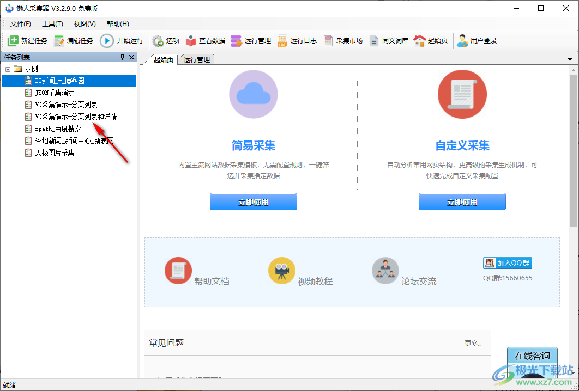Open Edit Task (编辑任务) from toolbar
The image size is (579, 391).
tap(59, 41)
